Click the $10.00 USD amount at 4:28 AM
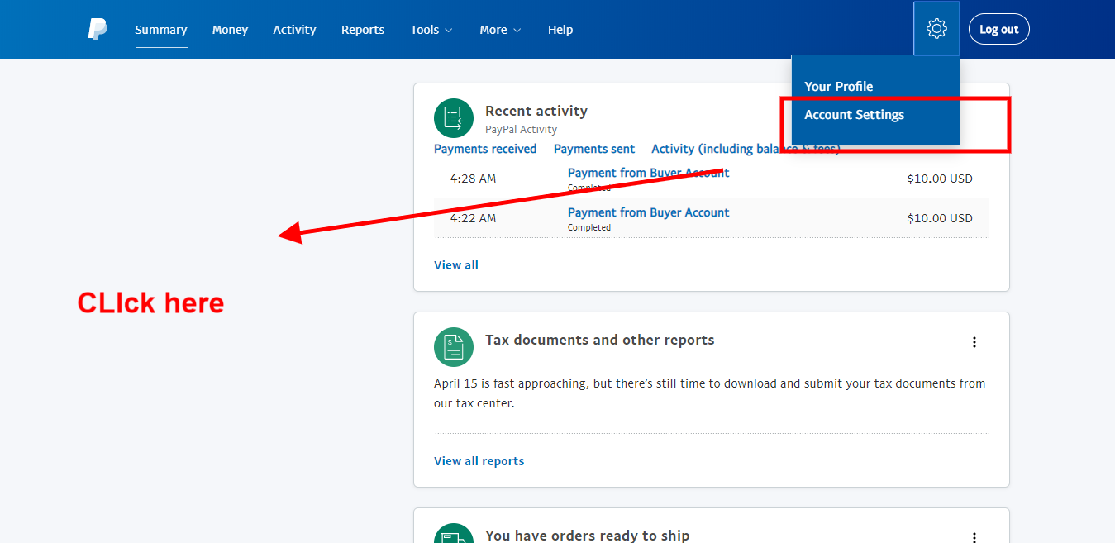 click(x=940, y=179)
